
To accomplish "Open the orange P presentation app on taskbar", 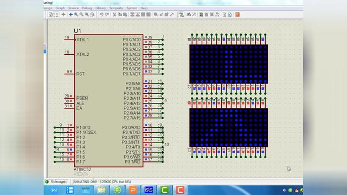I will pos(133,190).
